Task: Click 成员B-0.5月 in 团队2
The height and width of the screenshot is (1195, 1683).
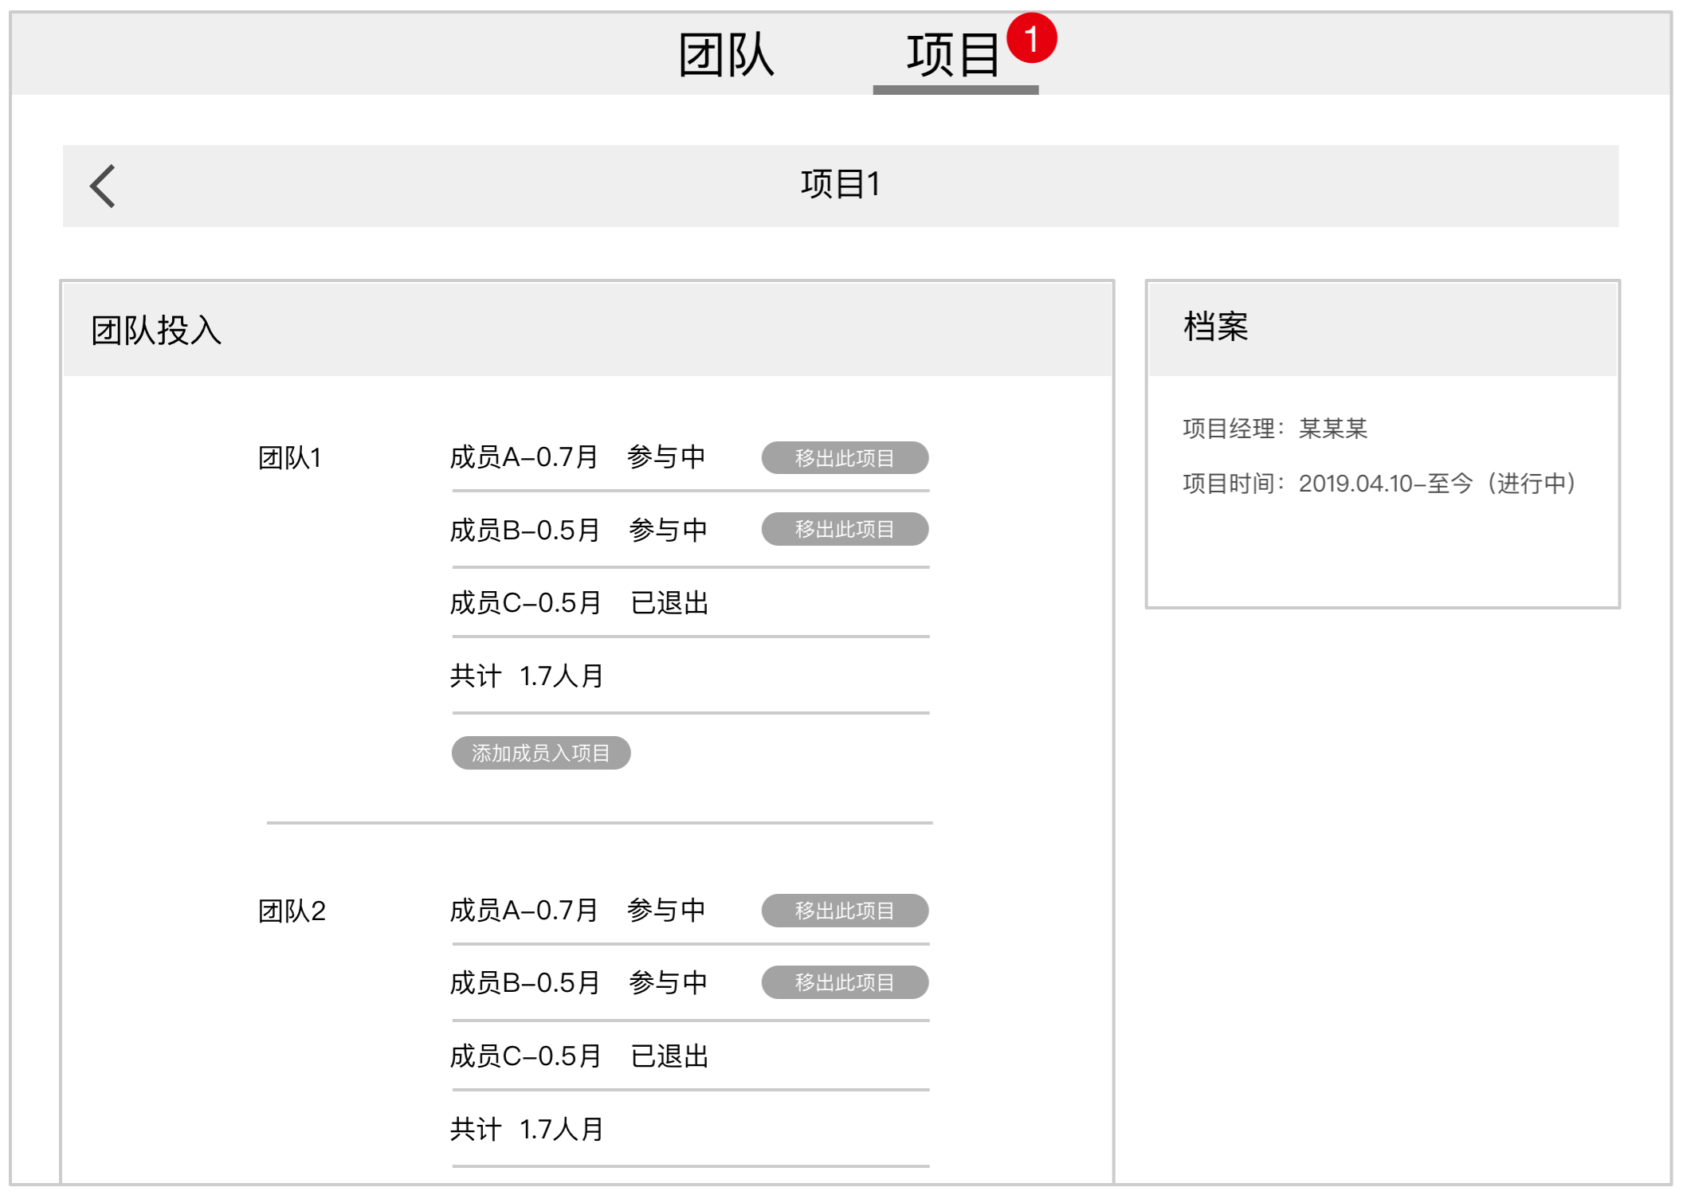Action: [524, 983]
